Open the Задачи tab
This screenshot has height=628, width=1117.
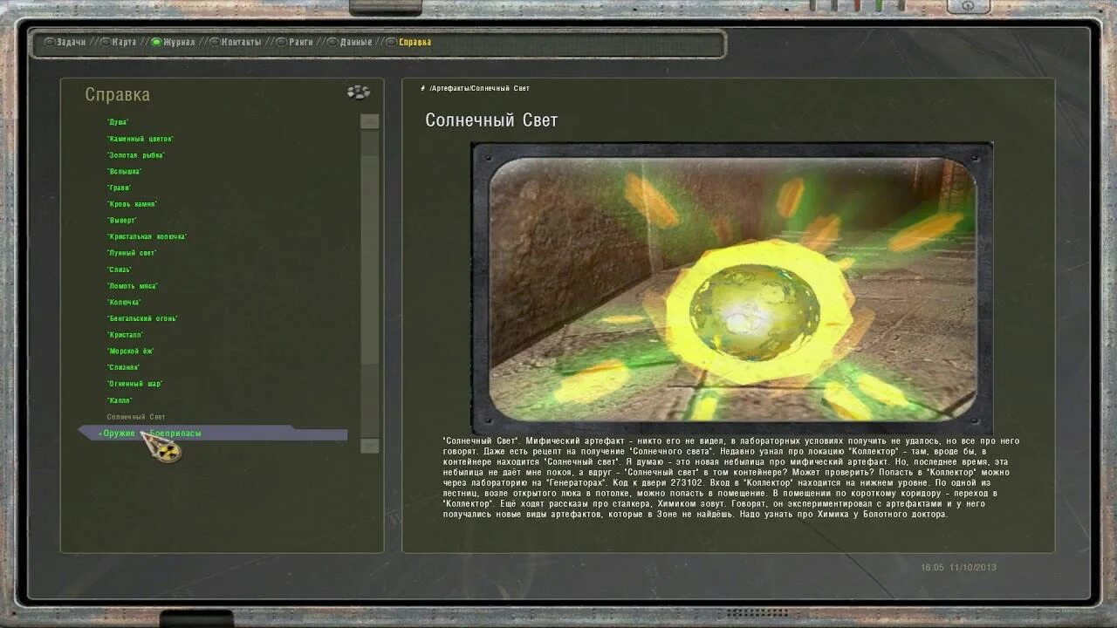65,42
